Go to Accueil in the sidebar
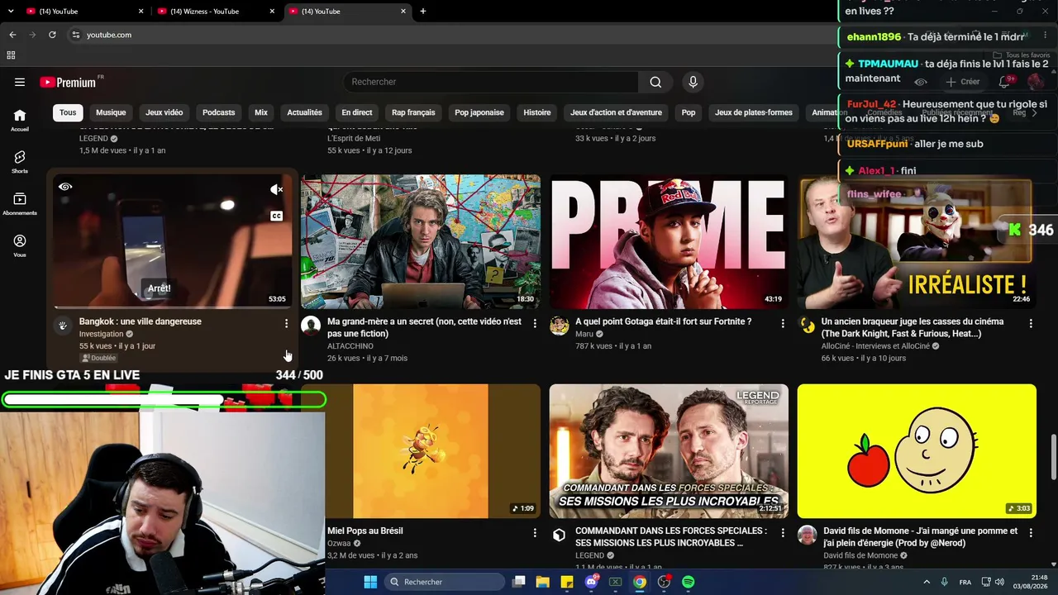 click(x=20, y=120)
